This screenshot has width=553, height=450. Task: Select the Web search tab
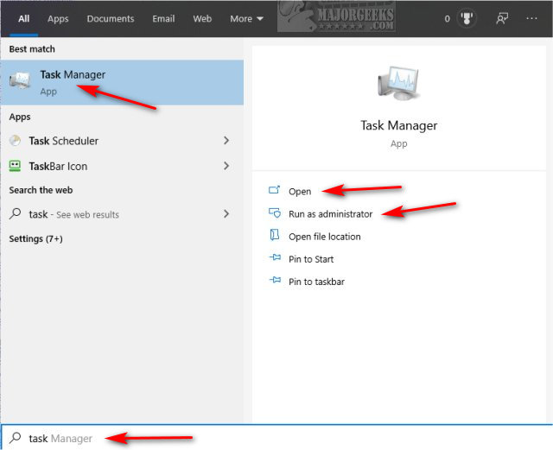coord(202,19)
